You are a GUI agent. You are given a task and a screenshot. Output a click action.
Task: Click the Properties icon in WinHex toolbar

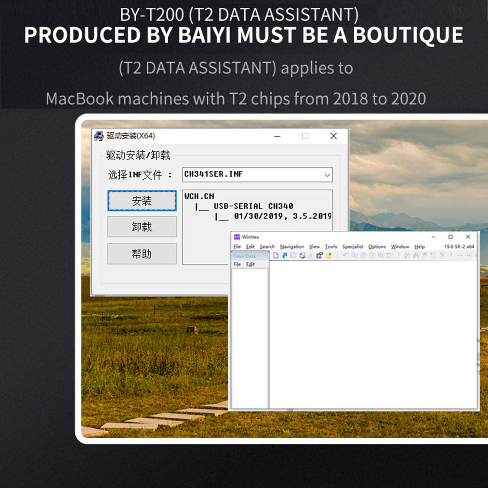[319, 256]
